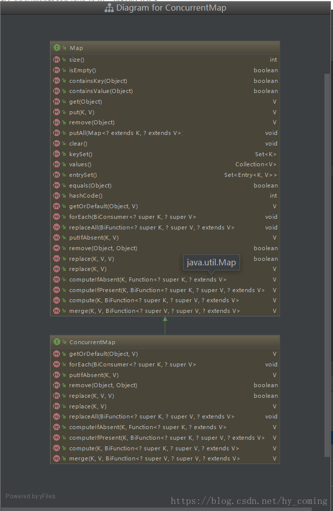This screenshot has width=333, height=511.
Task: Select the Map node header label
Action: [x=76, y=48]
